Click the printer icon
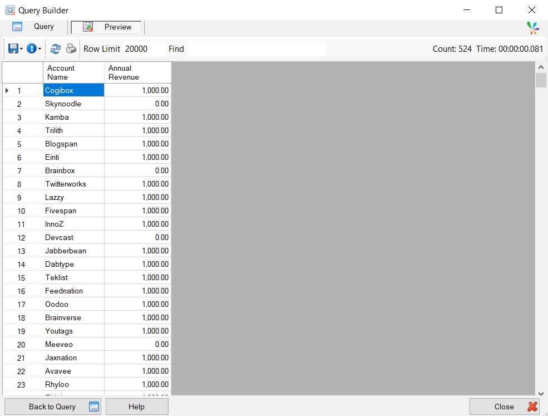548x416 pixels. tap(71, 48)
